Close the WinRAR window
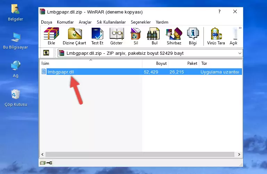 (x=235, y=11)
